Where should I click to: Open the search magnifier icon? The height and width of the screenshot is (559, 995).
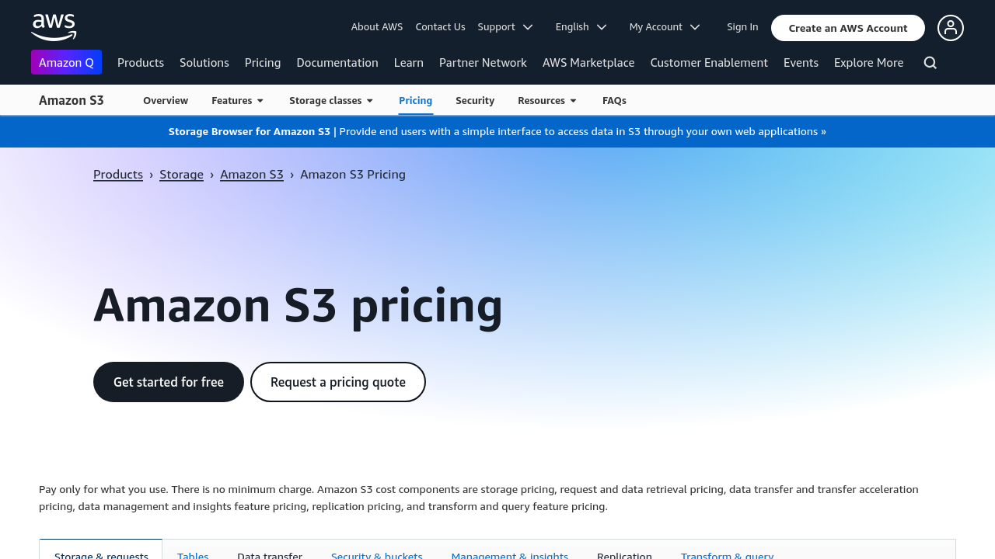tap(930, 63)
